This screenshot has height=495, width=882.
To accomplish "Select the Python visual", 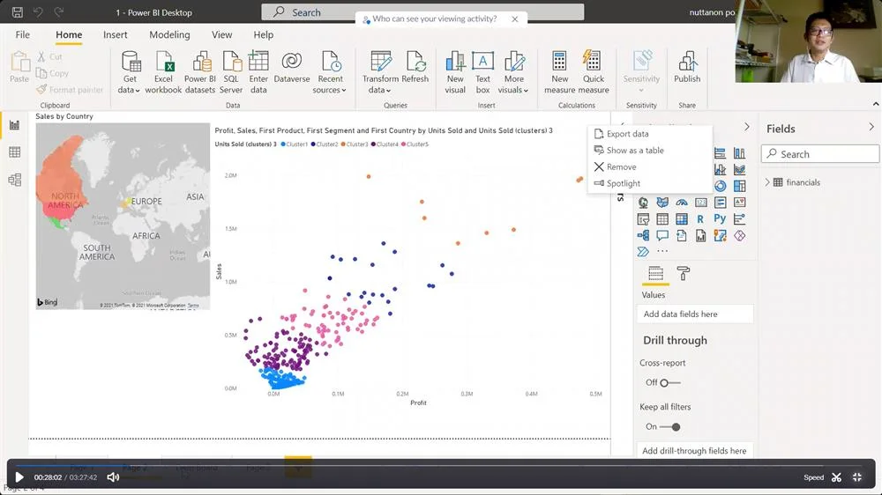I will coord(720,219).
